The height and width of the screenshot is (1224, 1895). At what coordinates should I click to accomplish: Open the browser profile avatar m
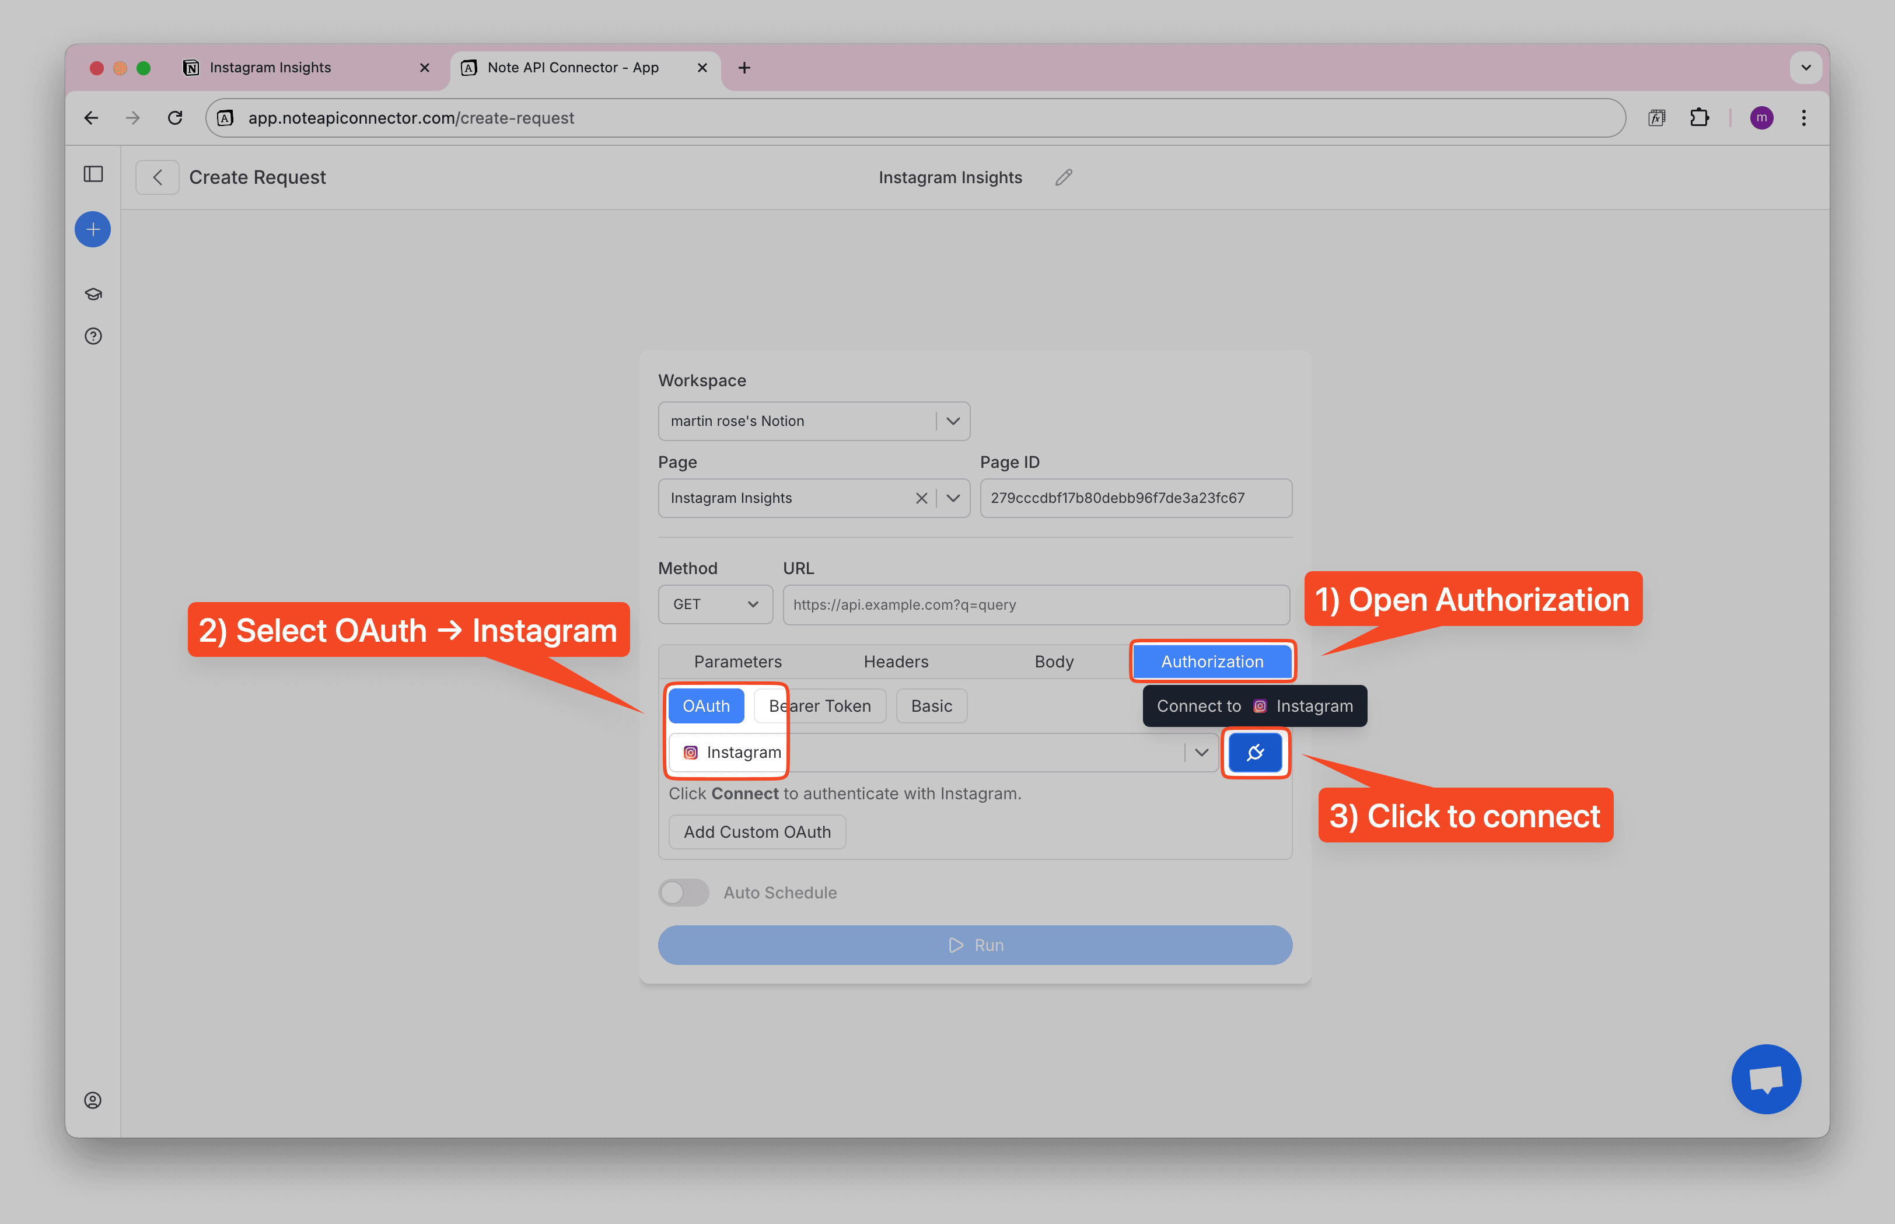point(1761,118)
